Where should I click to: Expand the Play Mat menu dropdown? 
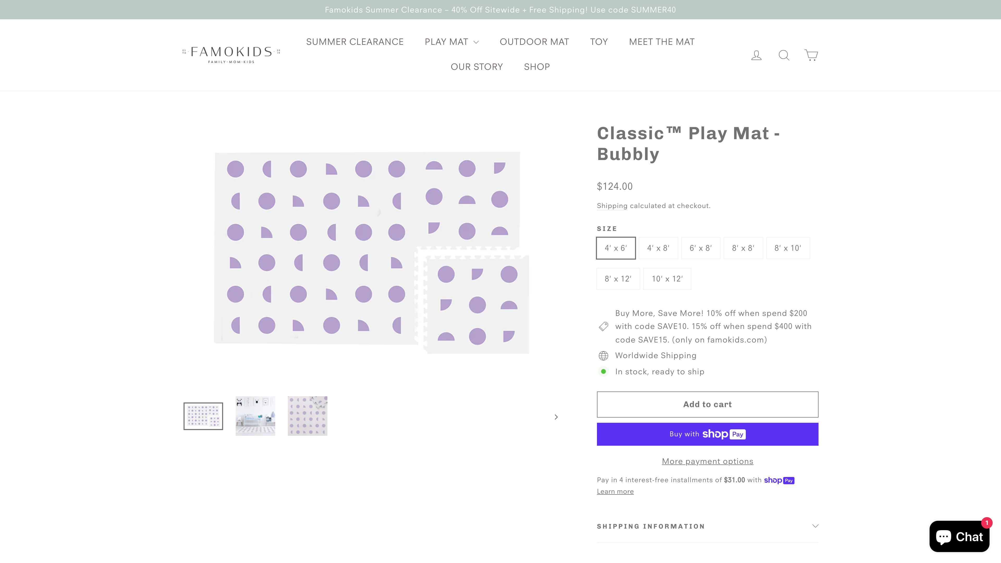point(451,42)
